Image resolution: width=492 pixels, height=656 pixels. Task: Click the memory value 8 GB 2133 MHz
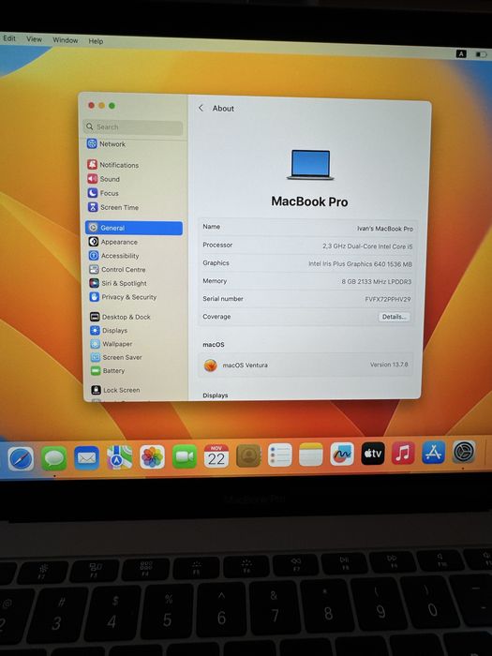pyautogui.click(x=377, y=281)
